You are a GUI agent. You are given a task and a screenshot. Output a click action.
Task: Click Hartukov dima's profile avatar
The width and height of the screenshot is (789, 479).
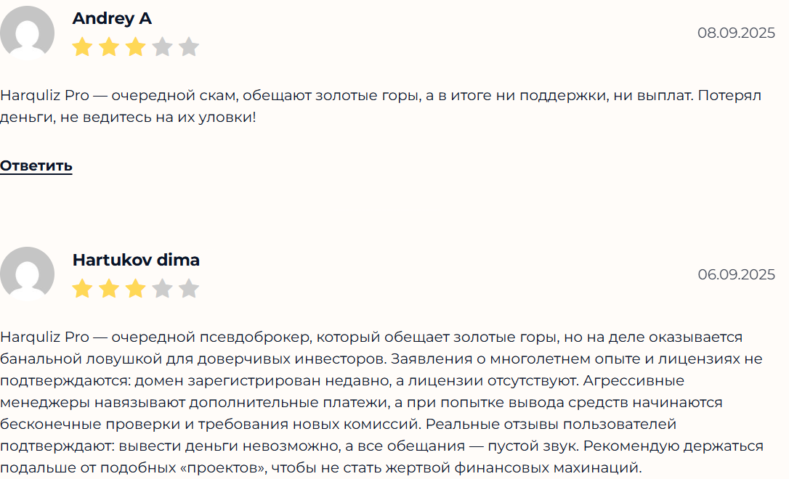click(x=26, y=274)
